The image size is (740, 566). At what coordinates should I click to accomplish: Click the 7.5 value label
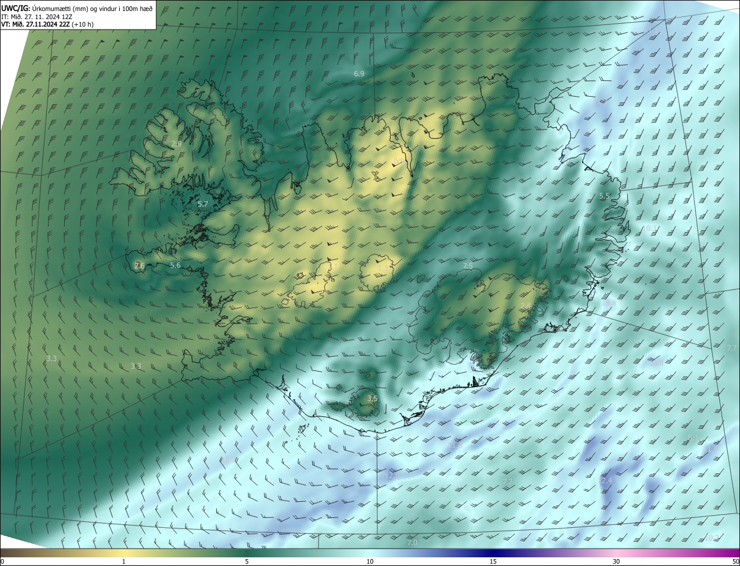468,266
